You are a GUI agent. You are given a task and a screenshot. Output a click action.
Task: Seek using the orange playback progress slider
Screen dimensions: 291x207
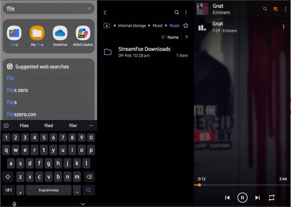pos(199,185)
